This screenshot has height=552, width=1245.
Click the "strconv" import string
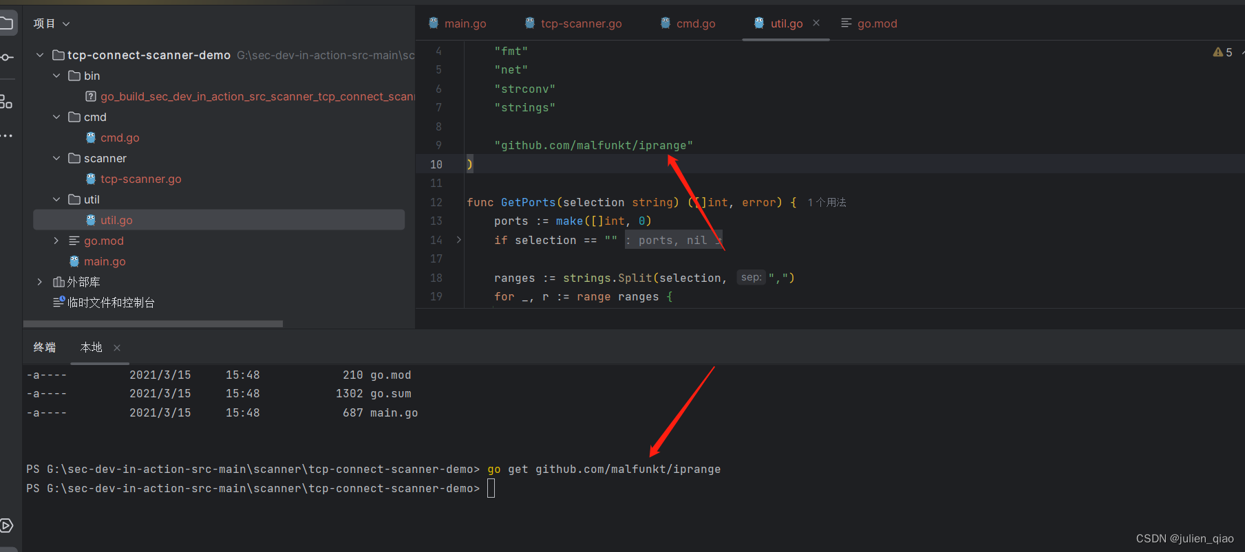tap(524, 89)
